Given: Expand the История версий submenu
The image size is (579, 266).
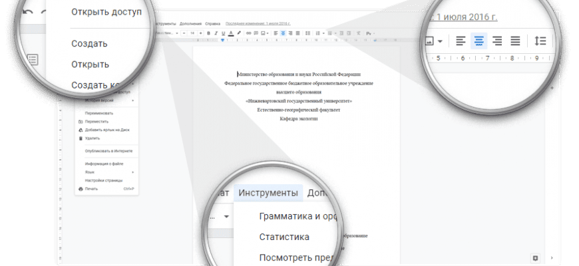Looking at the screenshot, I should pos(106,100).
